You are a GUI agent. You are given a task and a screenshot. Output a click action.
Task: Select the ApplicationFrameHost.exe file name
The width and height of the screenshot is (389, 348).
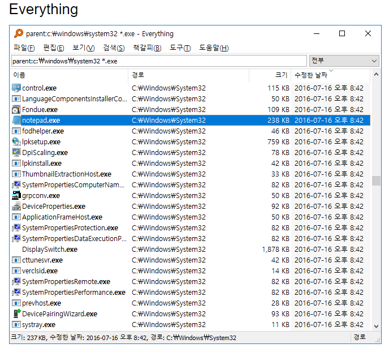62,217
